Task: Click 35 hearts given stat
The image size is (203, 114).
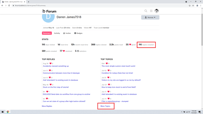Action: click(131, 45)
